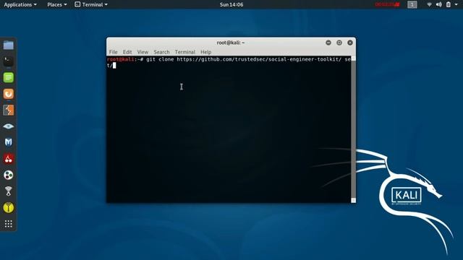Open the Applications menu

point(20,4)
